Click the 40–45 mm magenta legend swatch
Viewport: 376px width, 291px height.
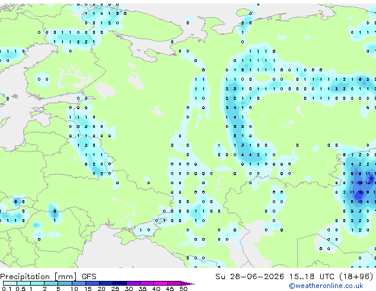pos(161,283)
